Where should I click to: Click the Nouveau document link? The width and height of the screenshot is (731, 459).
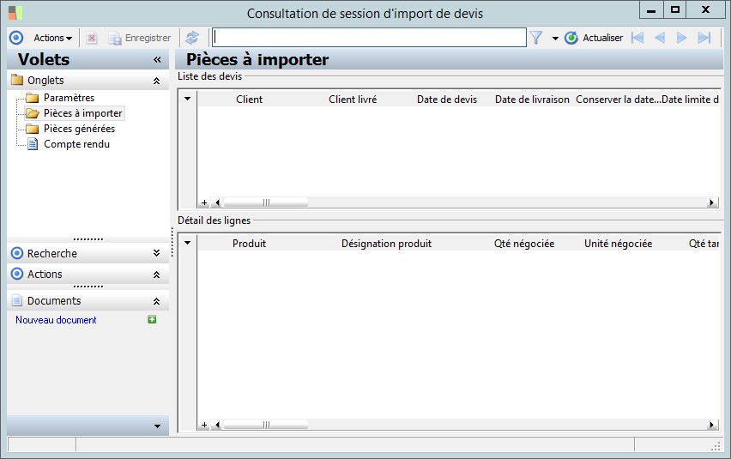56,320
